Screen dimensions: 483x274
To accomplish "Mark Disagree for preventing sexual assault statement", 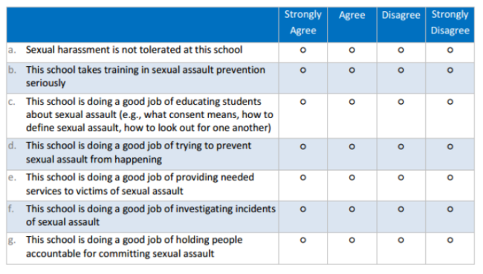I will click(x=401, y=146).
